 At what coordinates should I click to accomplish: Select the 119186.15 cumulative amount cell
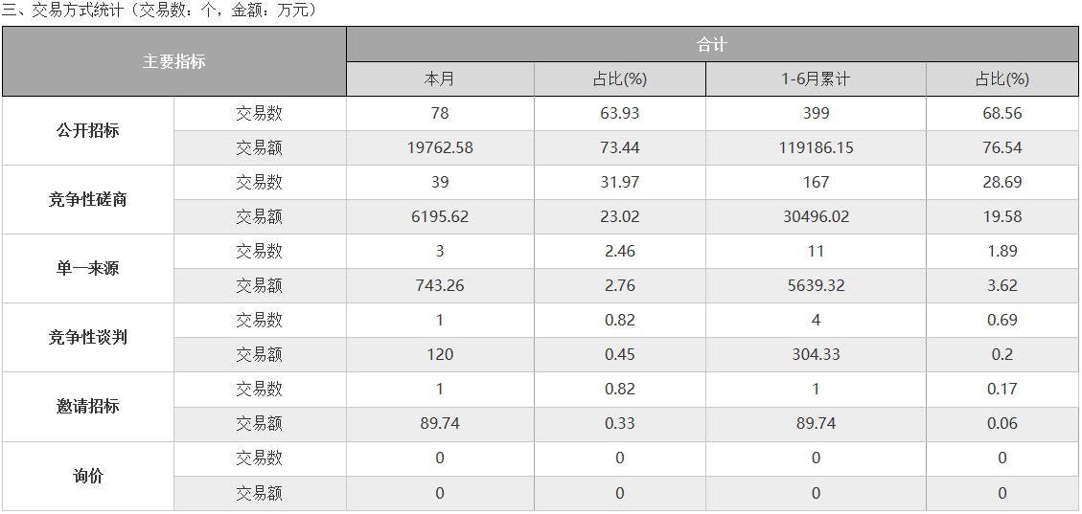point(816,148)
